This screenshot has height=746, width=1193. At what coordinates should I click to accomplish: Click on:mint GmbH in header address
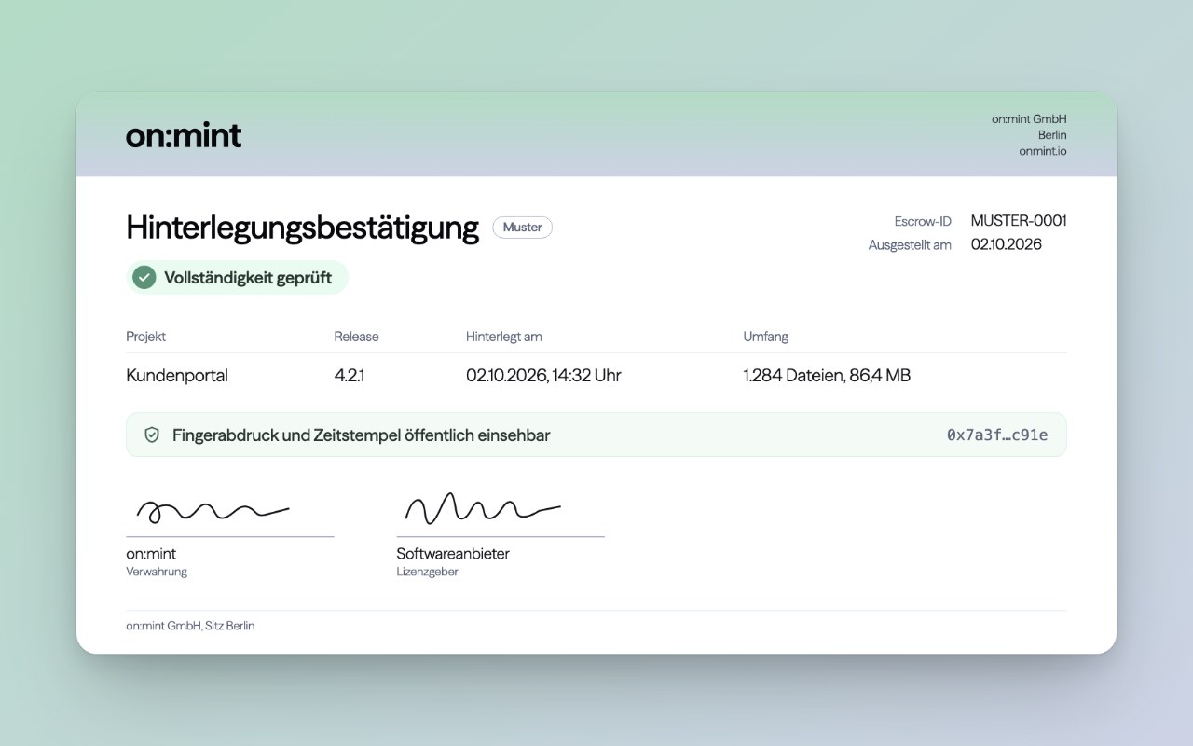pyautogui.click(x=1029, y=119)
